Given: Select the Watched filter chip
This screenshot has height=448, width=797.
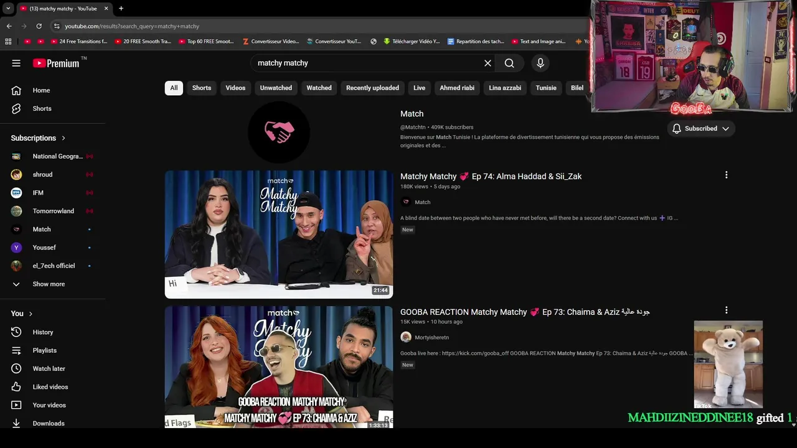Looking at the screenshot, I should pyautogui.click(x=319, y=88).
